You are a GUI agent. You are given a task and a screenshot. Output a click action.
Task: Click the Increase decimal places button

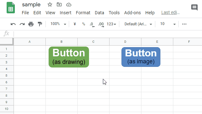pos(101,24)
